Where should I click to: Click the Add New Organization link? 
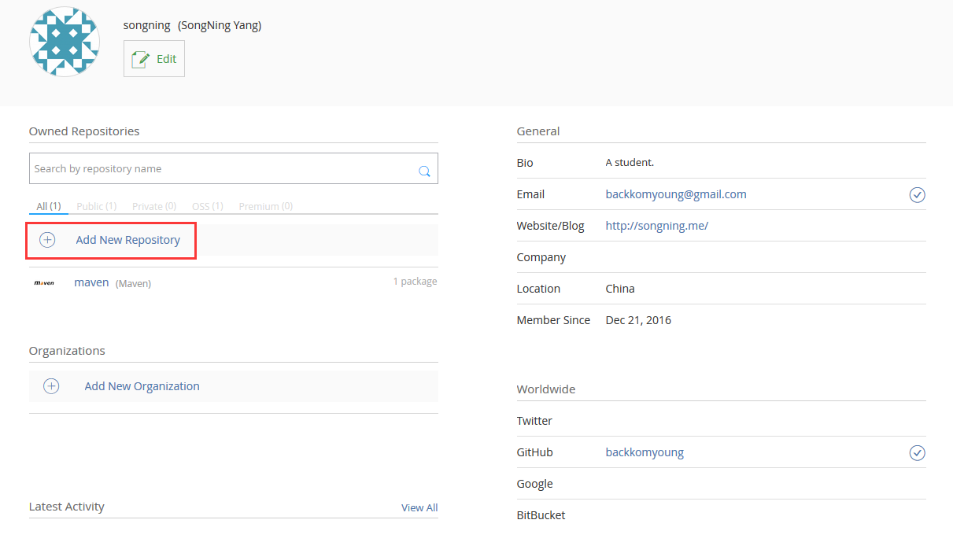point(142,386)
